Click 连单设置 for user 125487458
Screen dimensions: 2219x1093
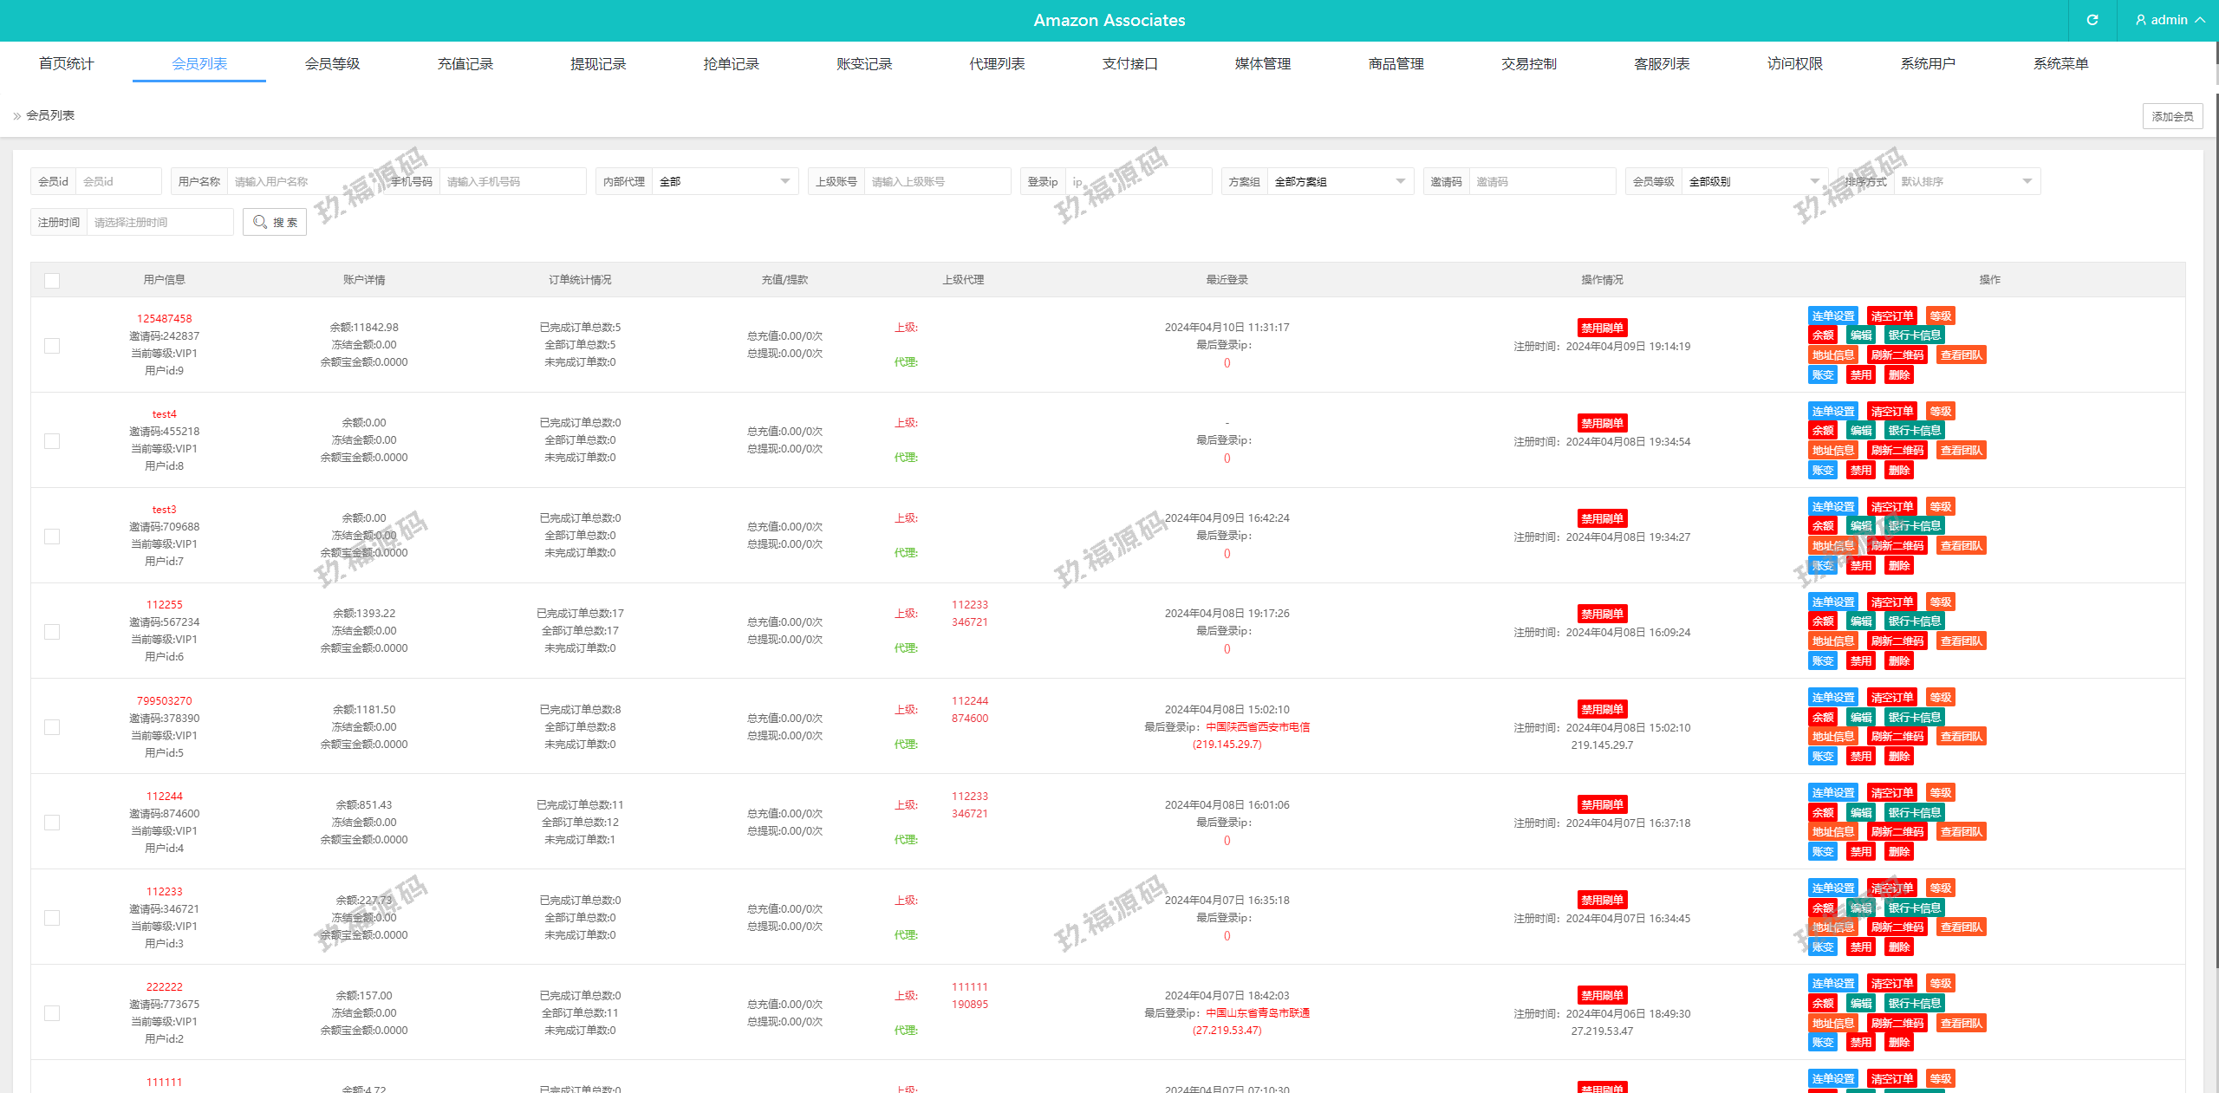pyautogui.click(x=1832, y=316)
